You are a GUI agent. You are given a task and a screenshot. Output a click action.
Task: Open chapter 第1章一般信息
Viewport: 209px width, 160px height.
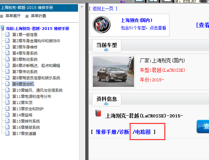[25, 35]
